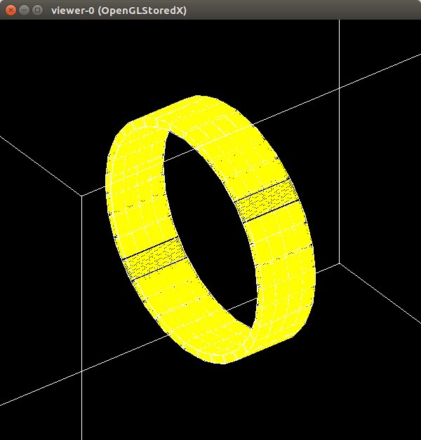Click the viewer-0 (OpenGLStoredX) title text

pyautogui.click(x=119, y=11)
